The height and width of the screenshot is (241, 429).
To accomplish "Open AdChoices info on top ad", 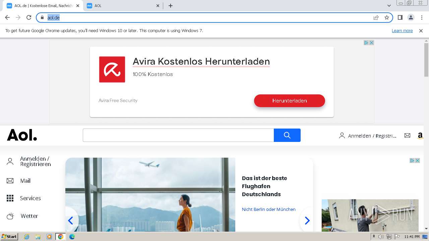I will (x=366, y=43).
